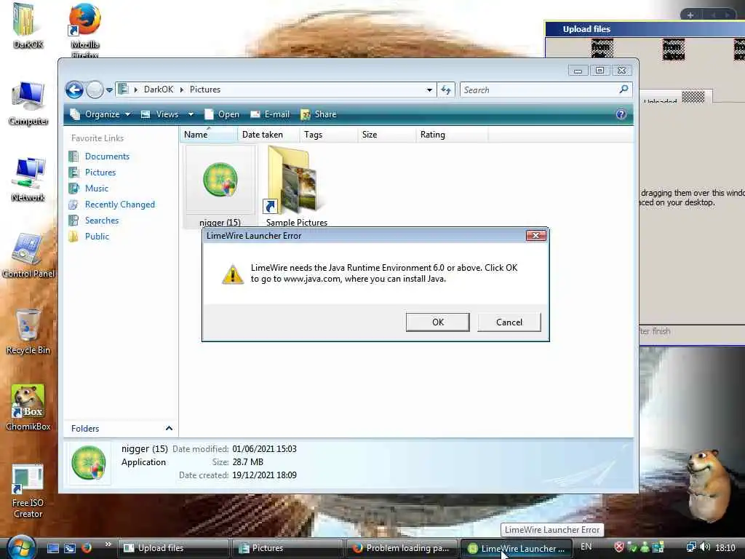Expand the Views dropdown arrow
The width and height of the screenshot is (745, 559).
click(191, 114)
